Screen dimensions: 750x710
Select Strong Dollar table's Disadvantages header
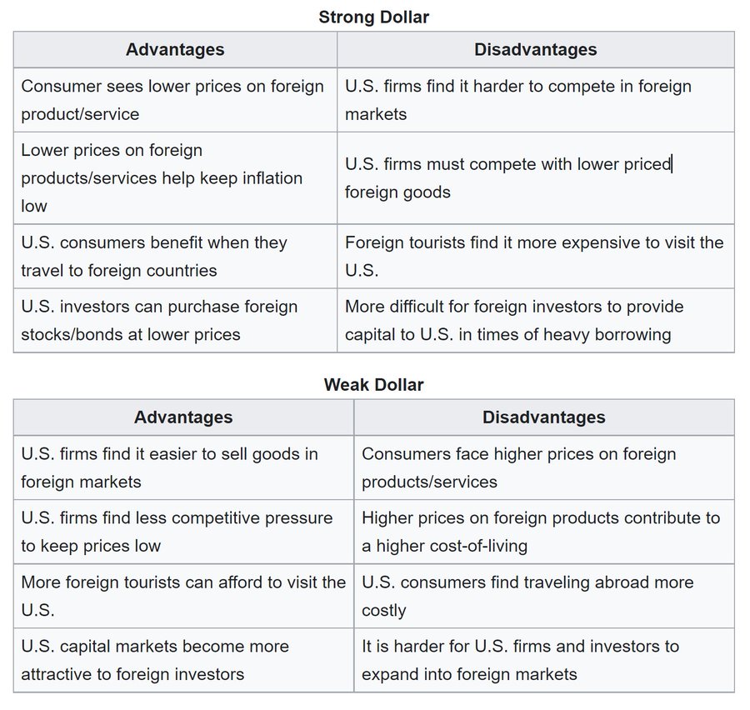point(535,49)
